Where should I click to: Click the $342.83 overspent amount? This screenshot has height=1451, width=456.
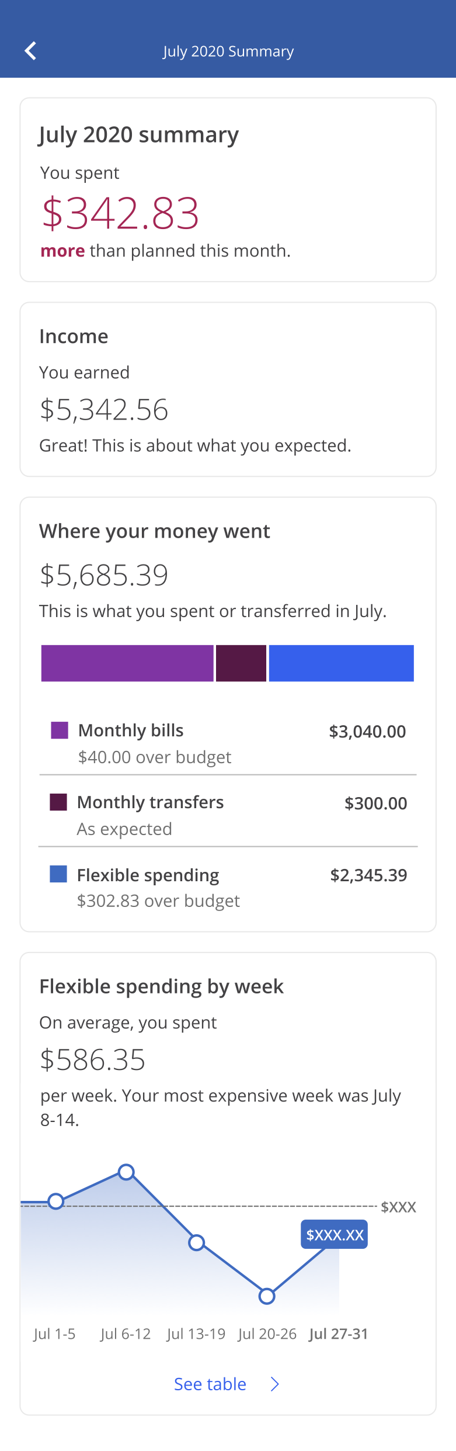120,213
